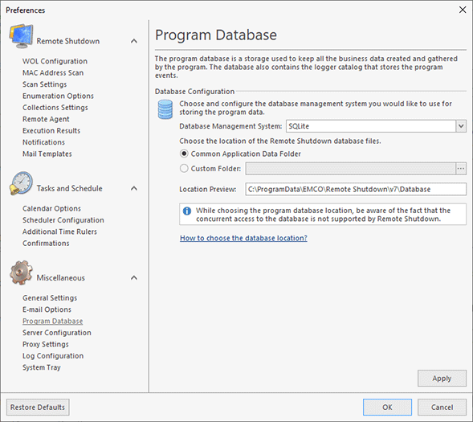Image resolution: width=473 pixels, height=422 pixels.
Task: Click the Remote Shutdown section heading
Action: (68, 41)
